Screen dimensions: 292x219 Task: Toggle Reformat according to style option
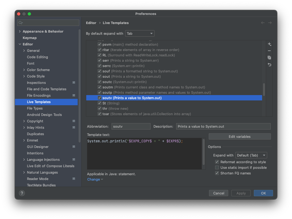217,162
